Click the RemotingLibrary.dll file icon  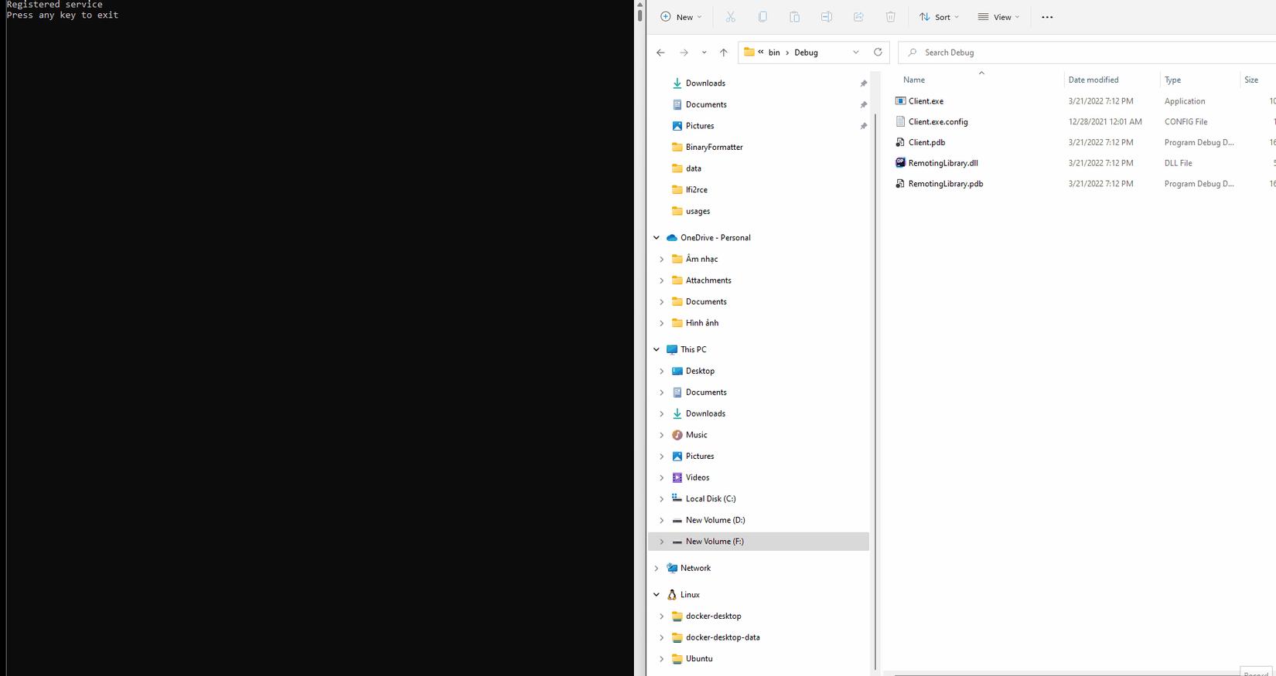point(900,163)
